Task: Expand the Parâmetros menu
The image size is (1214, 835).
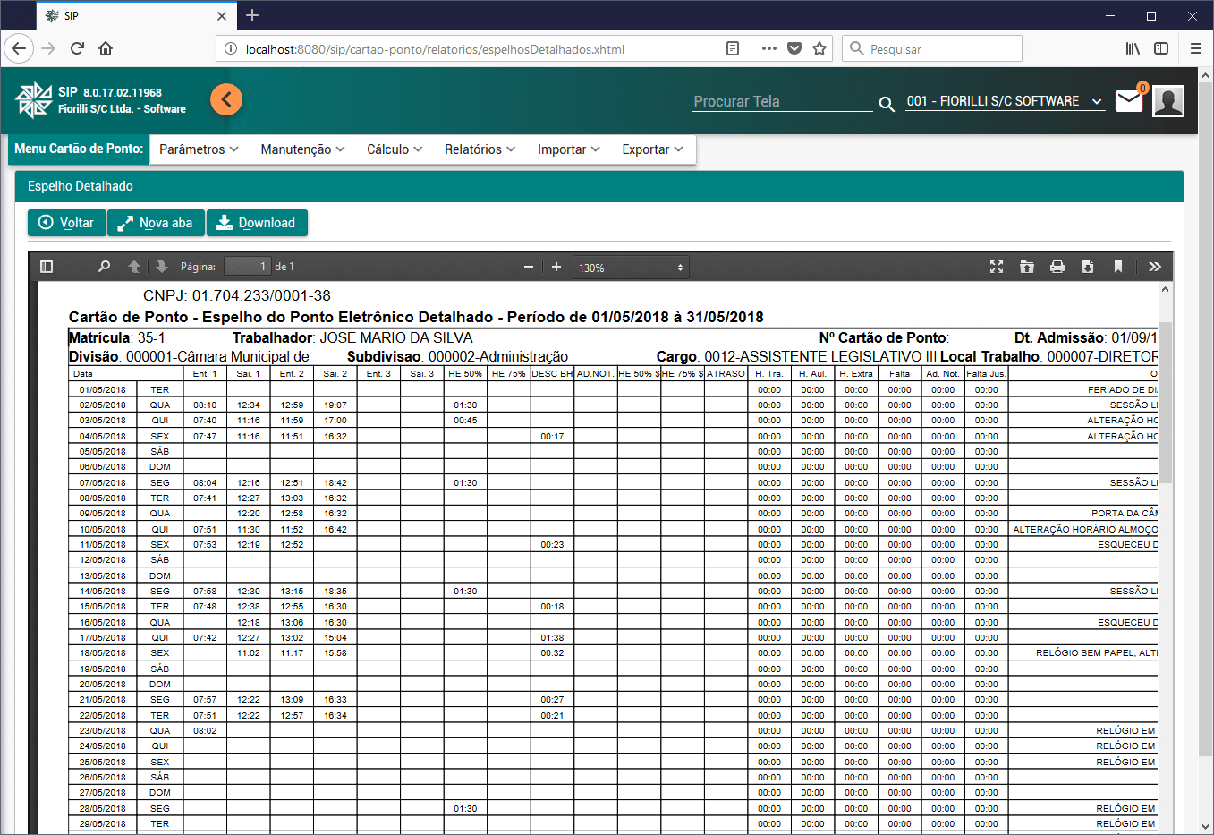Action: (x=199, y=149)
